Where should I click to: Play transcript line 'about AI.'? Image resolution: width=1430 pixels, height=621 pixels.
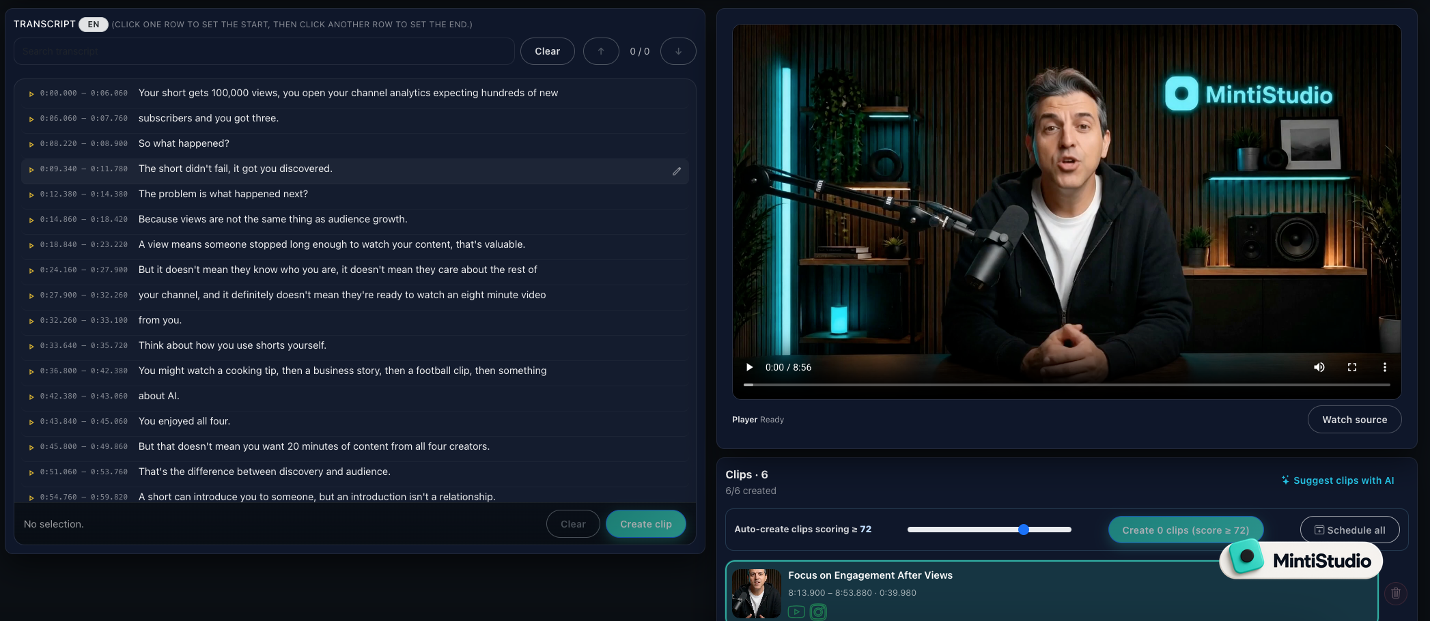pyautogui.click(x=31, y=396)
